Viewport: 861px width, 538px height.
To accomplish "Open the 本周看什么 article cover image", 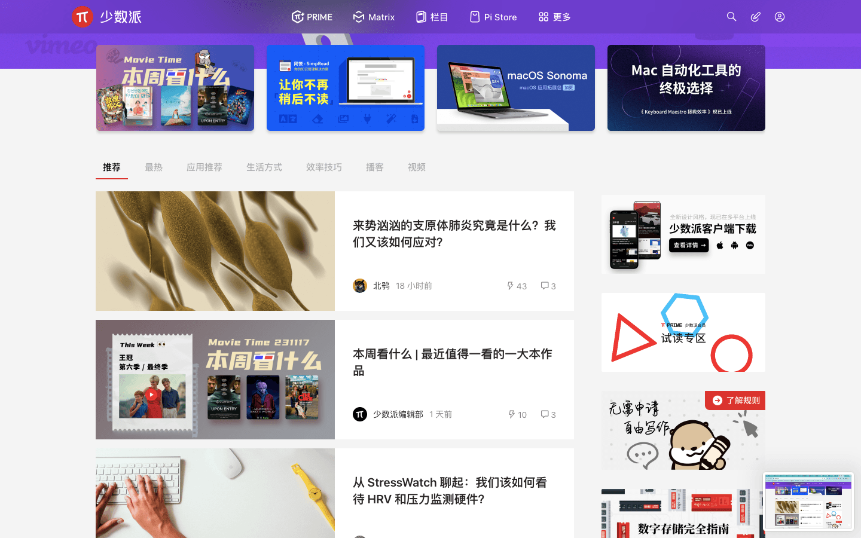I will [x=215, y=380].
